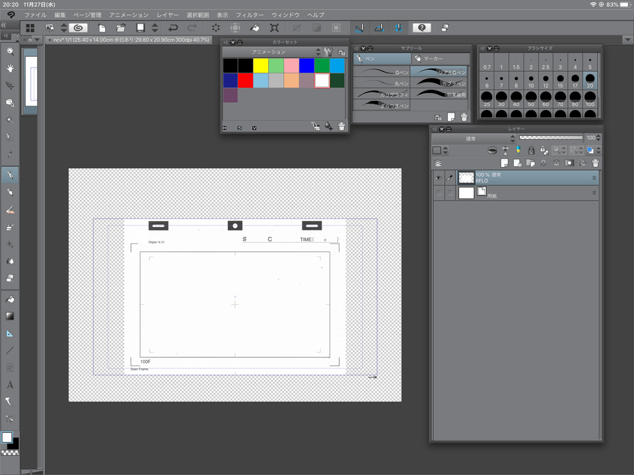Toggle visibility box of 用紙 layer

click(439, 193)
